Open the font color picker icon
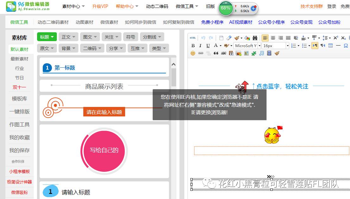Image resolution: width=350 pixels, height=199 pixels. point(216,45)
